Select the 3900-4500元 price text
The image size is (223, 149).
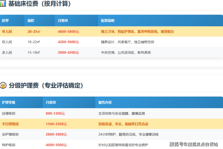click(68, 52)
